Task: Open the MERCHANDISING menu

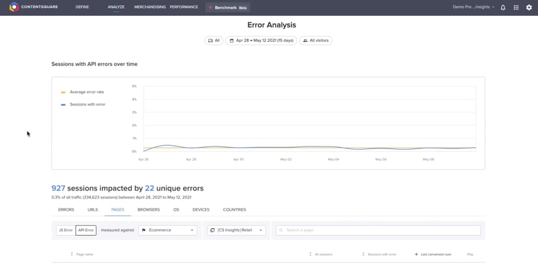Action: point(150,7)
